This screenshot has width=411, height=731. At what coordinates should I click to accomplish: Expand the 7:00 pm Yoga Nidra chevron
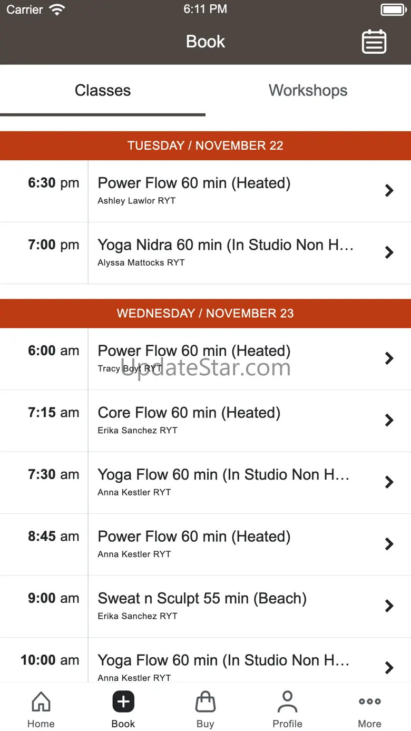coord(389,252)
